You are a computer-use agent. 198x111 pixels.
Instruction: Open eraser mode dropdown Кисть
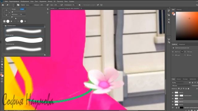(x=29, y=5)
